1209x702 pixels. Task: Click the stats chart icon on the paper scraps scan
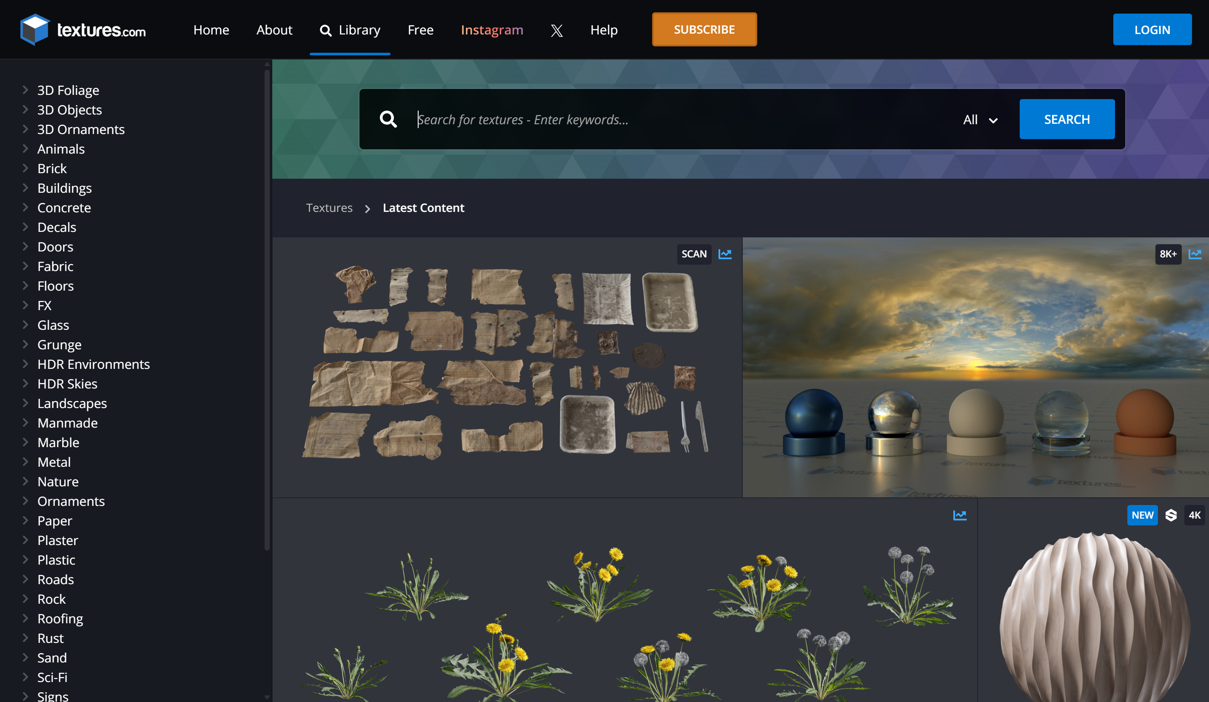725,254
